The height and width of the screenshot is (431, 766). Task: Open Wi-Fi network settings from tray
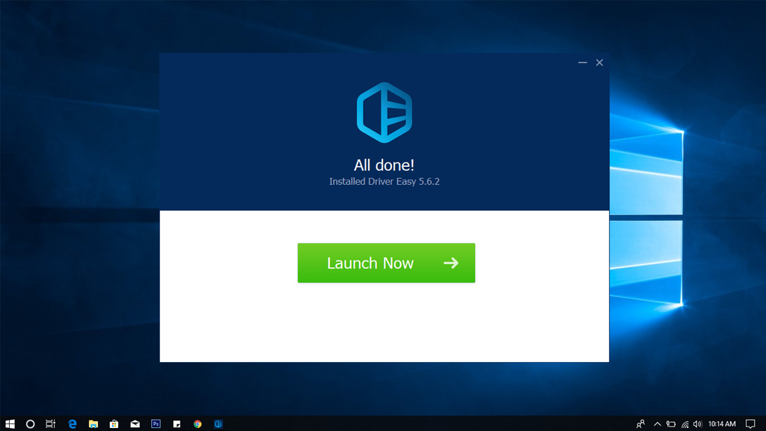[x=685, y=424]
